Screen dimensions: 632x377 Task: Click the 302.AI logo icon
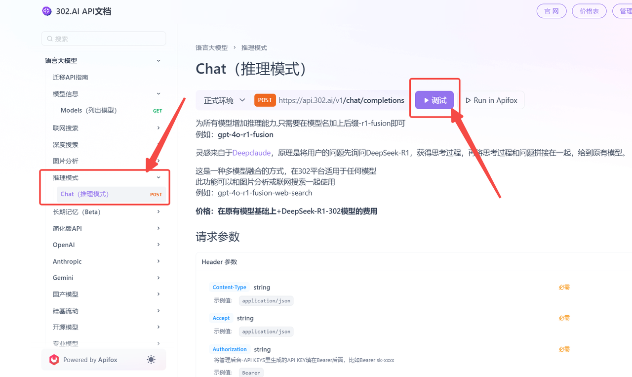[x=47, y=11]
